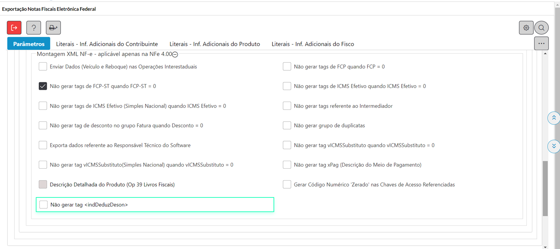Viewport: 560px width, 249px height.
Task: Click the scrollbar up arrow
Action: 545,54
